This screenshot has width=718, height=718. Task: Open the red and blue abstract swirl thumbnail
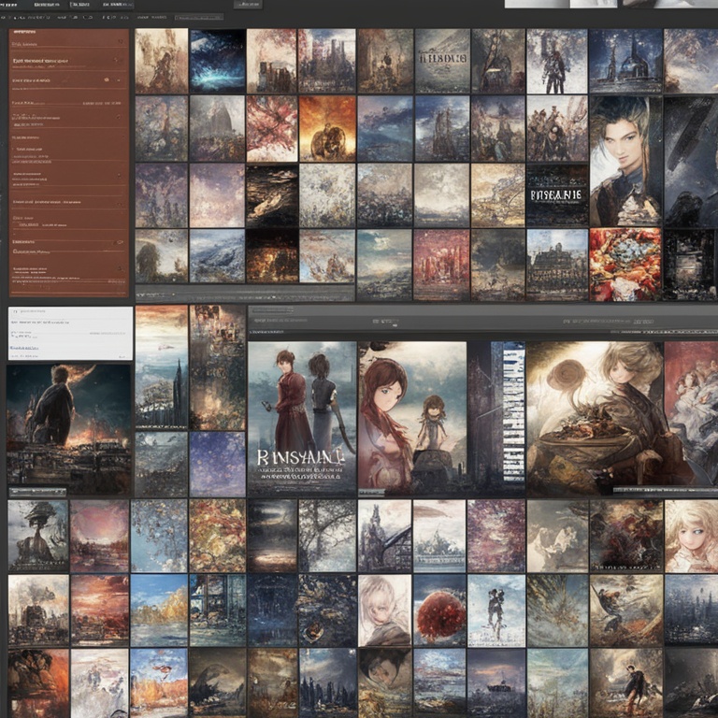[x=625, y=265]
